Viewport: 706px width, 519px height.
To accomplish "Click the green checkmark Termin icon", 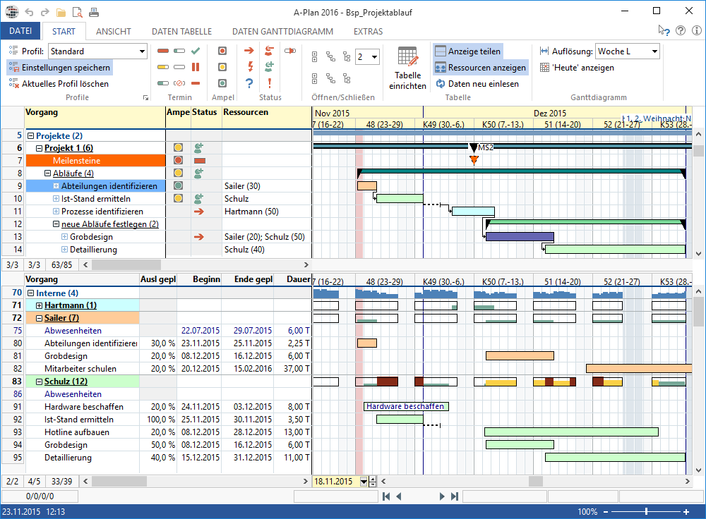I will point(196,51).
